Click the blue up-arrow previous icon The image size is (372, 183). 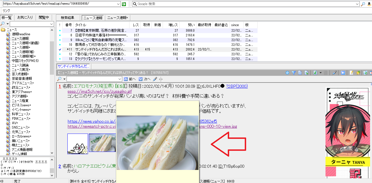tap(126, 79)
